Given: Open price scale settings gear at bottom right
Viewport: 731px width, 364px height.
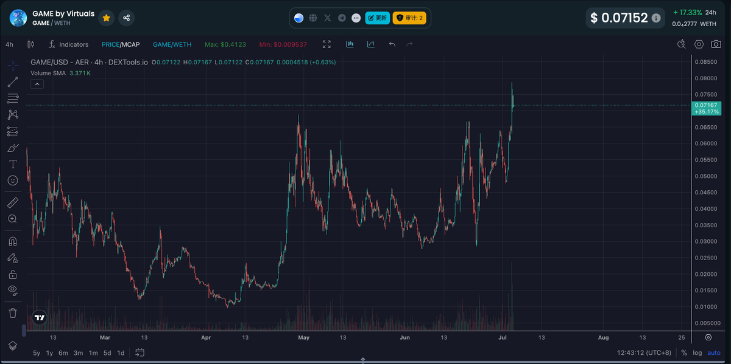Looking at the screenshot, I should tap(709, 337).
